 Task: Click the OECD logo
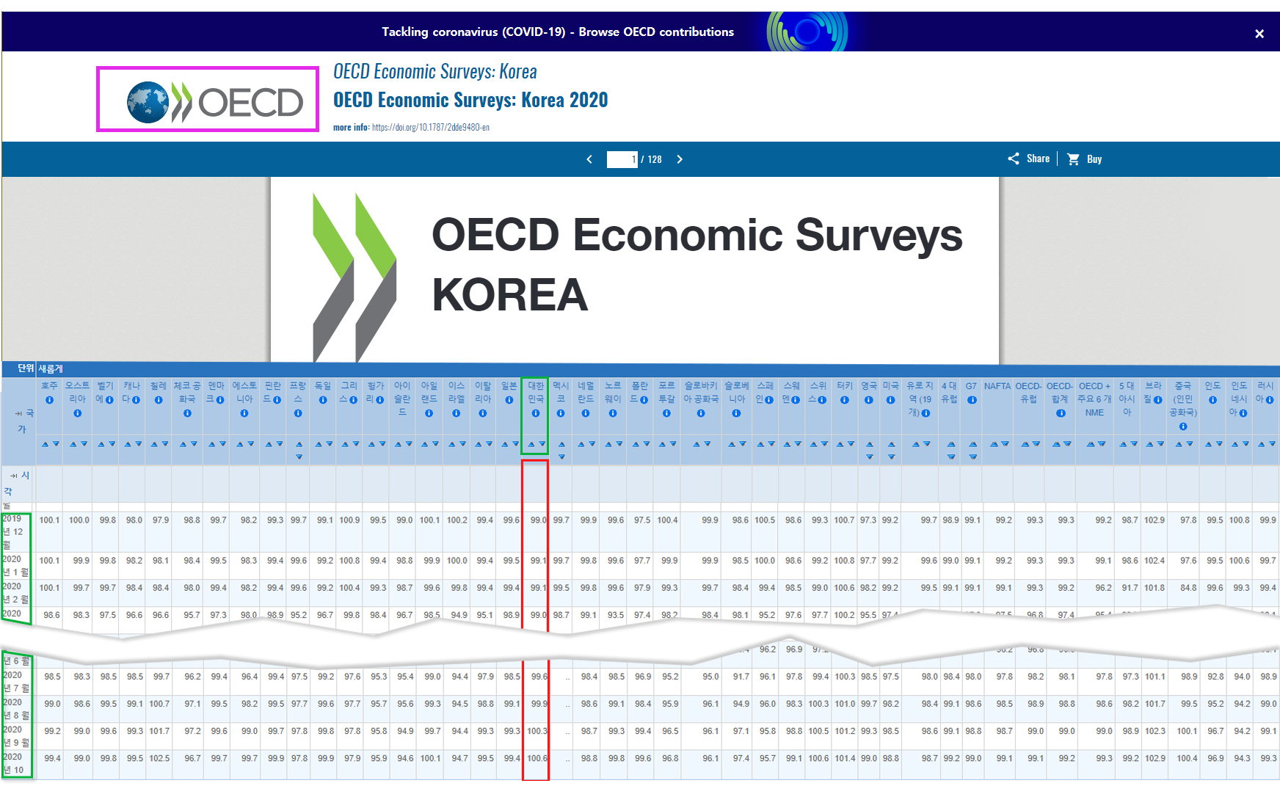(214, 101)
